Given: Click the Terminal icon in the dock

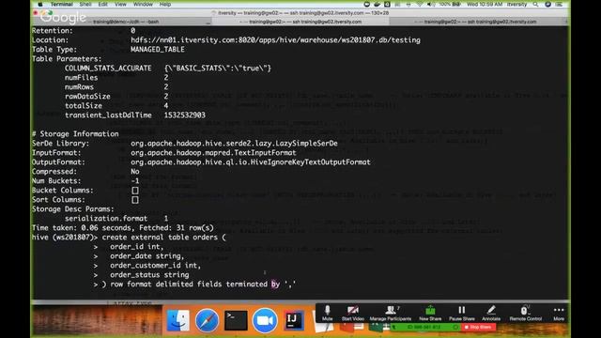Looking at the screenshot, I should click(236, 320).
